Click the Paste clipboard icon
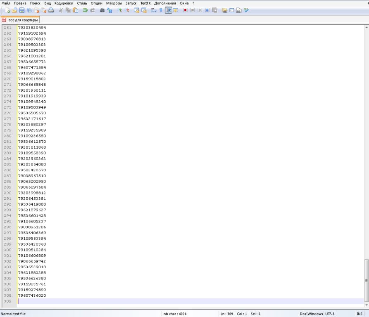This screenshot has width=369, height=317. coord(75,10)
